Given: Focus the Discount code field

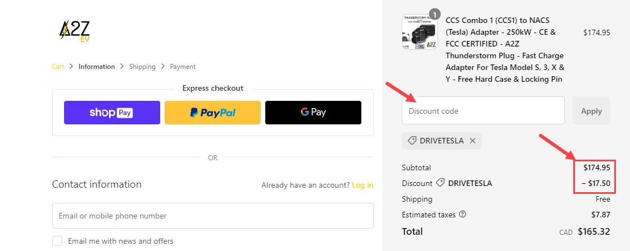Looking at the screenshot, I should click(x=483, y=111).
